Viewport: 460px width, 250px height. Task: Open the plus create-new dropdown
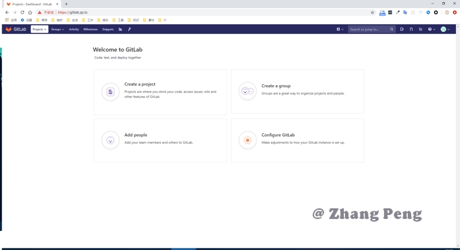(340, 29)
